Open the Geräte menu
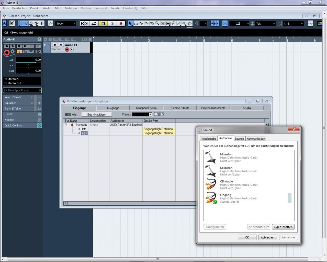Screen dimensions: 327x262 click(115, 8)
